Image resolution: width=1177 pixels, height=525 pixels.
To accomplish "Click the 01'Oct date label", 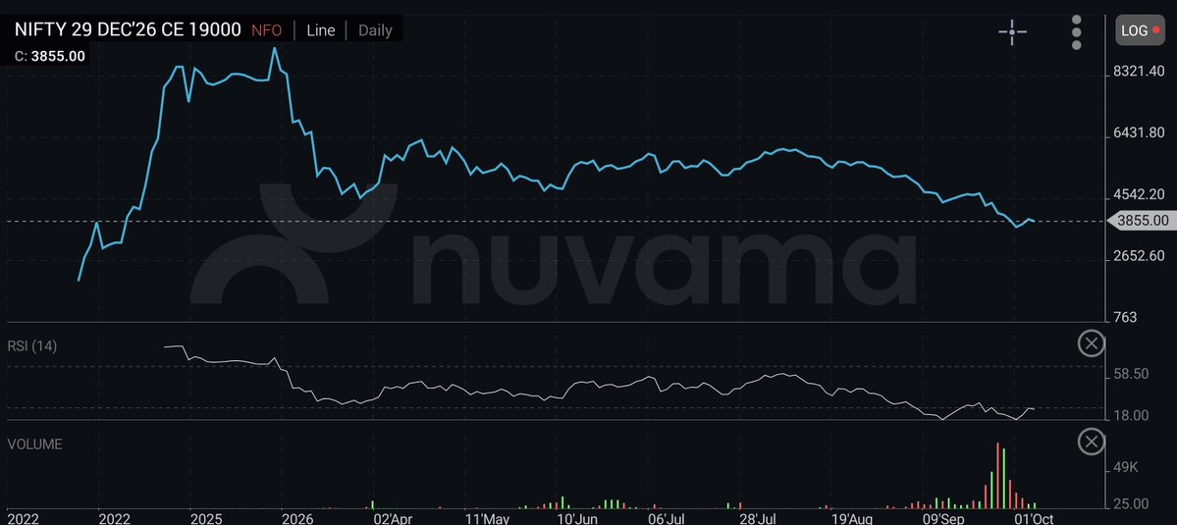I will click(x=1034, y=518).
